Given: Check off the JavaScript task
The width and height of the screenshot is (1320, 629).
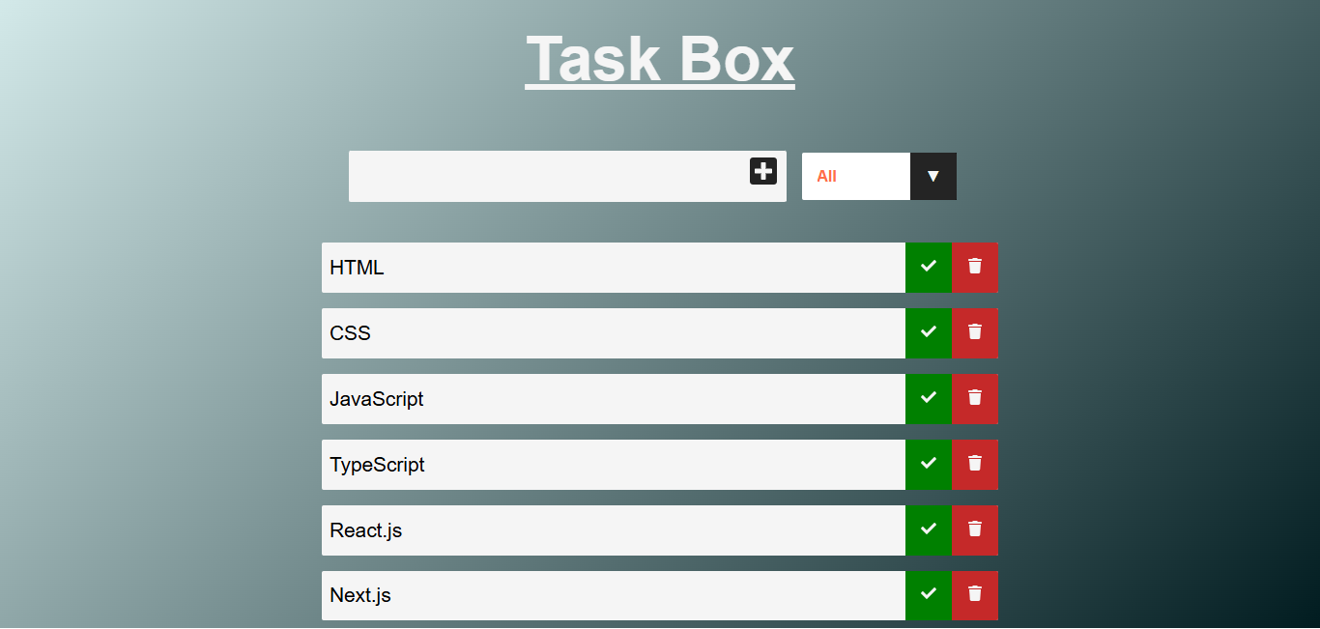Looking at the screenshot, I should pos(929,398).
